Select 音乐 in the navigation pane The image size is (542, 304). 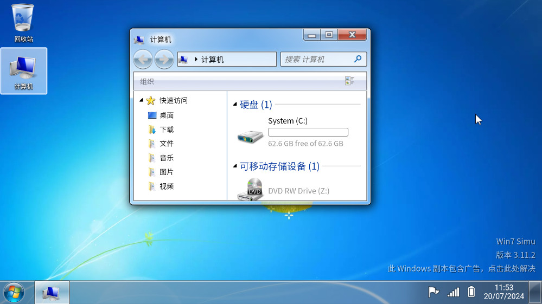pyautogui.click(x=167, y=158)
